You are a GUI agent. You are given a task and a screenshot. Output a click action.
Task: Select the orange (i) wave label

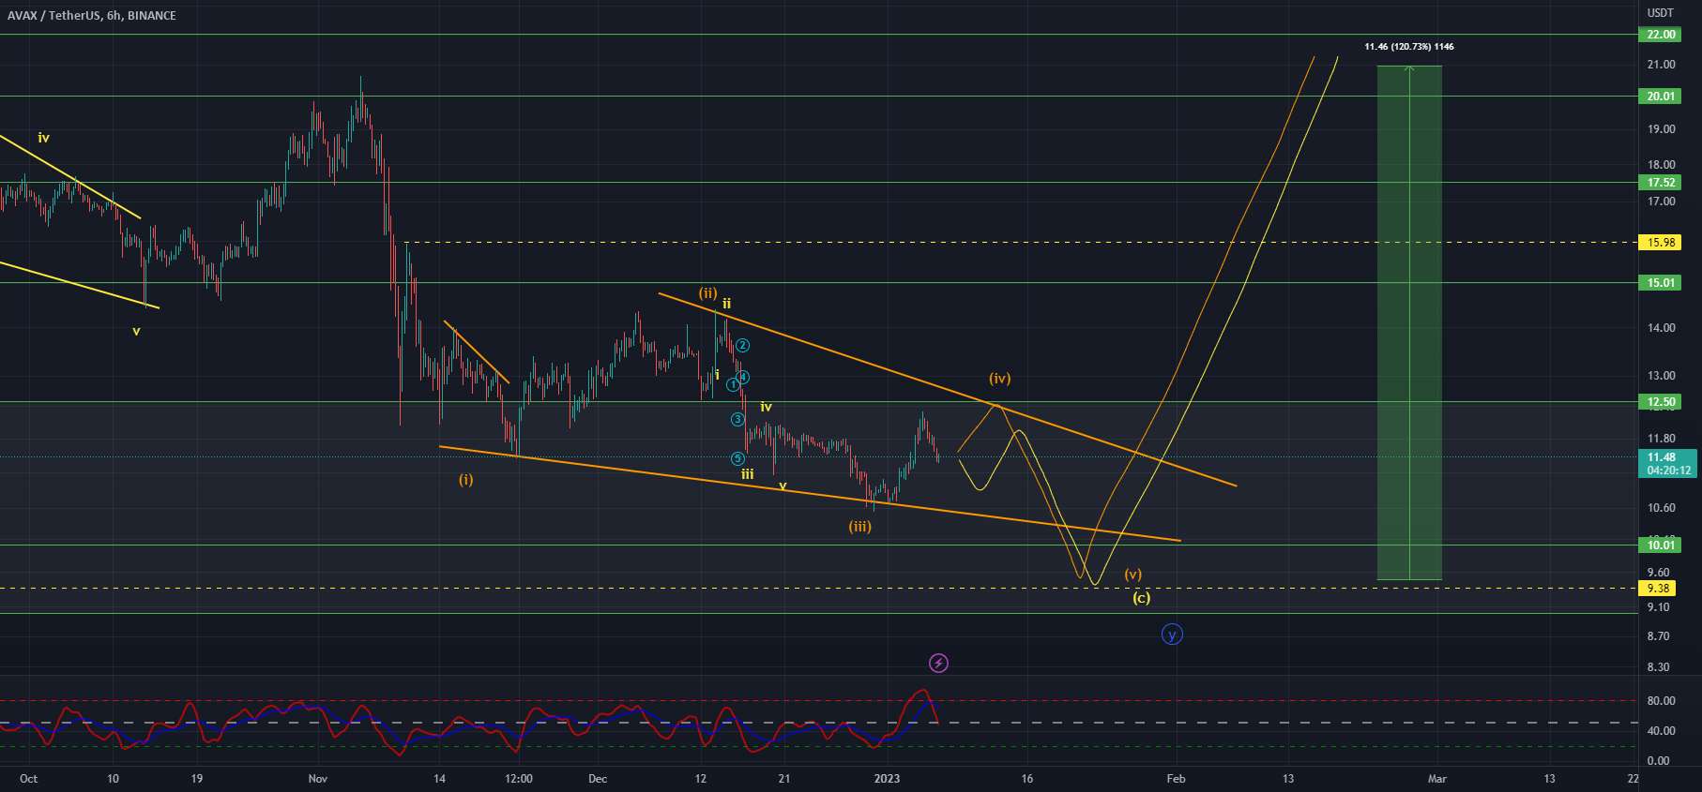466,480
